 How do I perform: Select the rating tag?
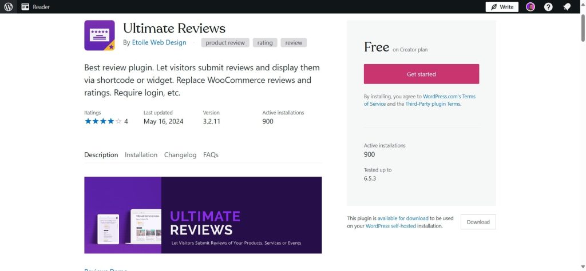click(x=265, y=42)
